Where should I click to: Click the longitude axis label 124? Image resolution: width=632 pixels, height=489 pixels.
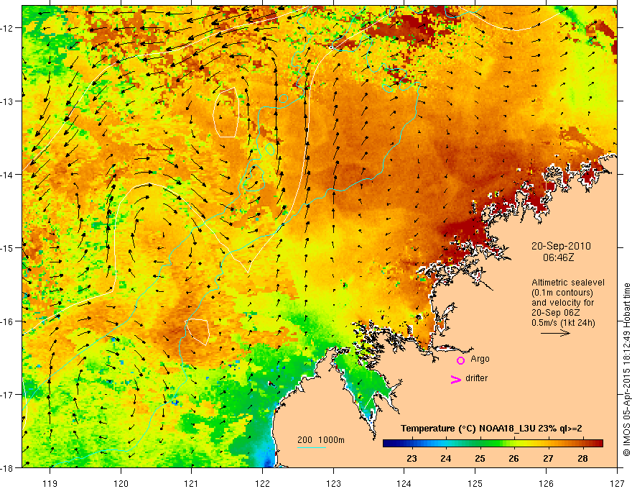point(404,483)
